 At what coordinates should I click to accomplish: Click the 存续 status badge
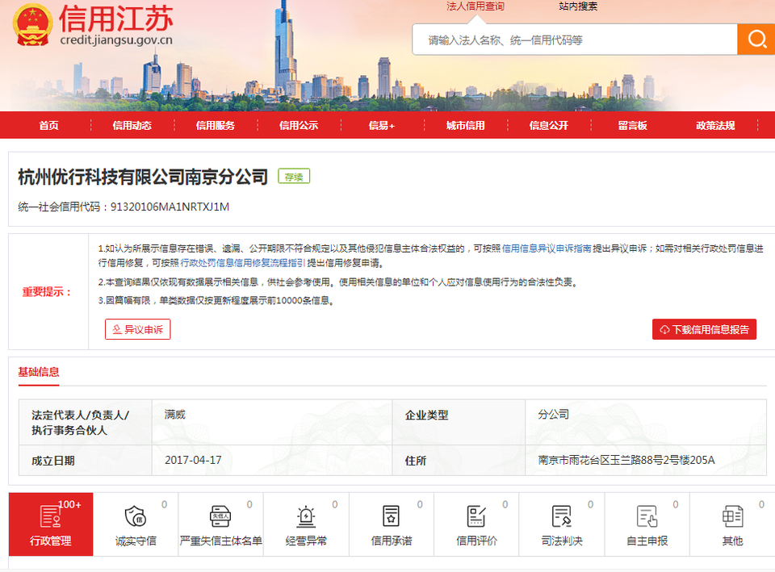[294, 177]
